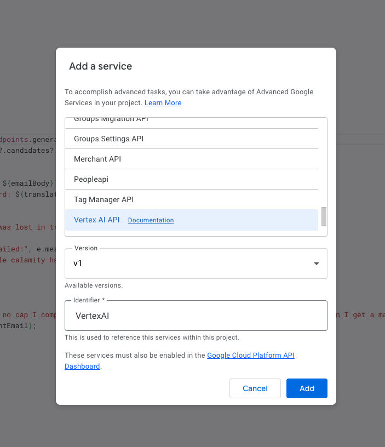
Task: Click the Add button
Action: point(307,388)
